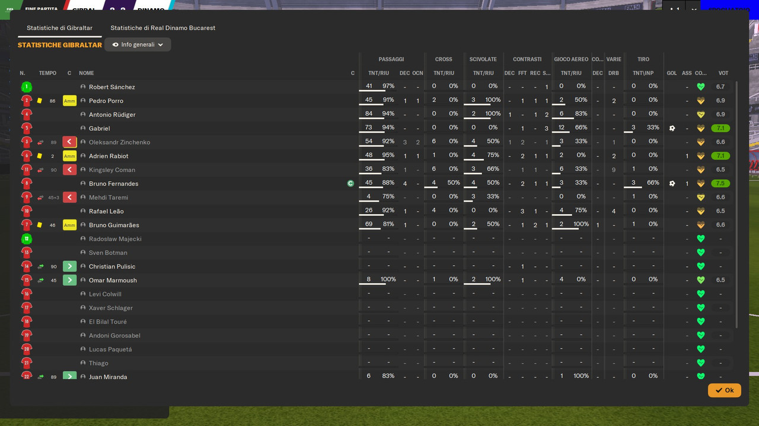Screen dimensions: 759x426
Task: Click Pedro Porro Amm badge
Action: click(x=69, y=101)
